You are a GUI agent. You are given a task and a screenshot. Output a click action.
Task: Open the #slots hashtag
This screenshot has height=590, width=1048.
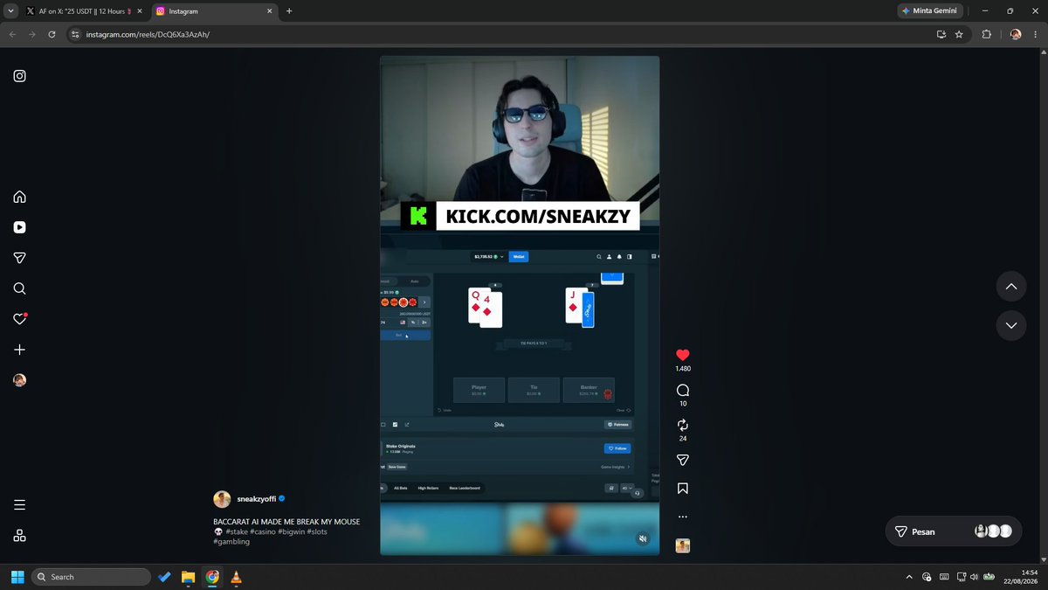coord(317,531)
